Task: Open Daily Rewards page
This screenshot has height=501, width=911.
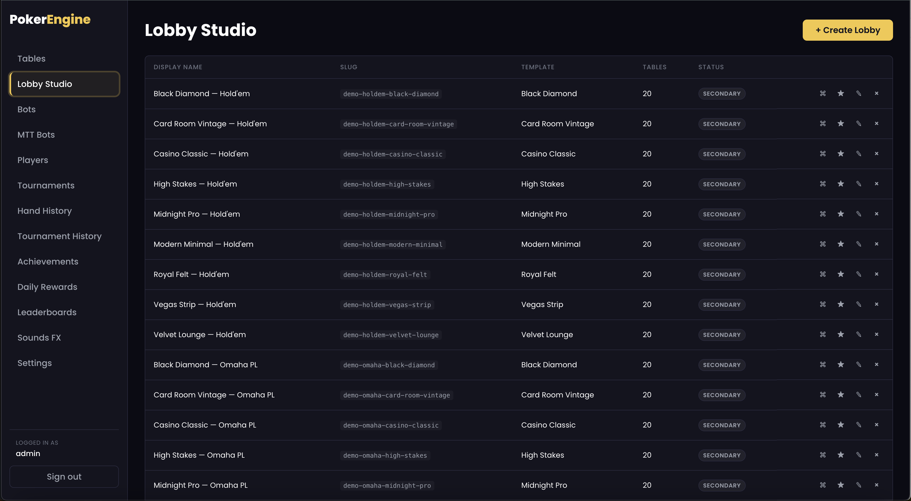Action: (64, 287)
